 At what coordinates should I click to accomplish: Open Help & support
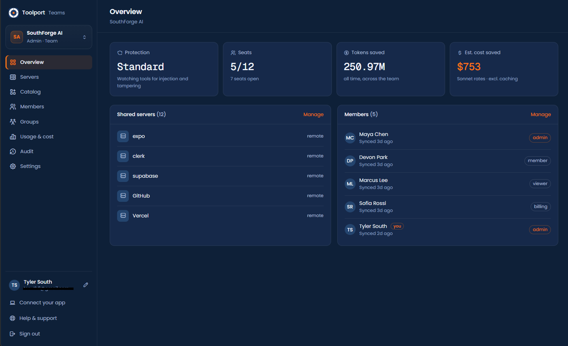[38, 318]
